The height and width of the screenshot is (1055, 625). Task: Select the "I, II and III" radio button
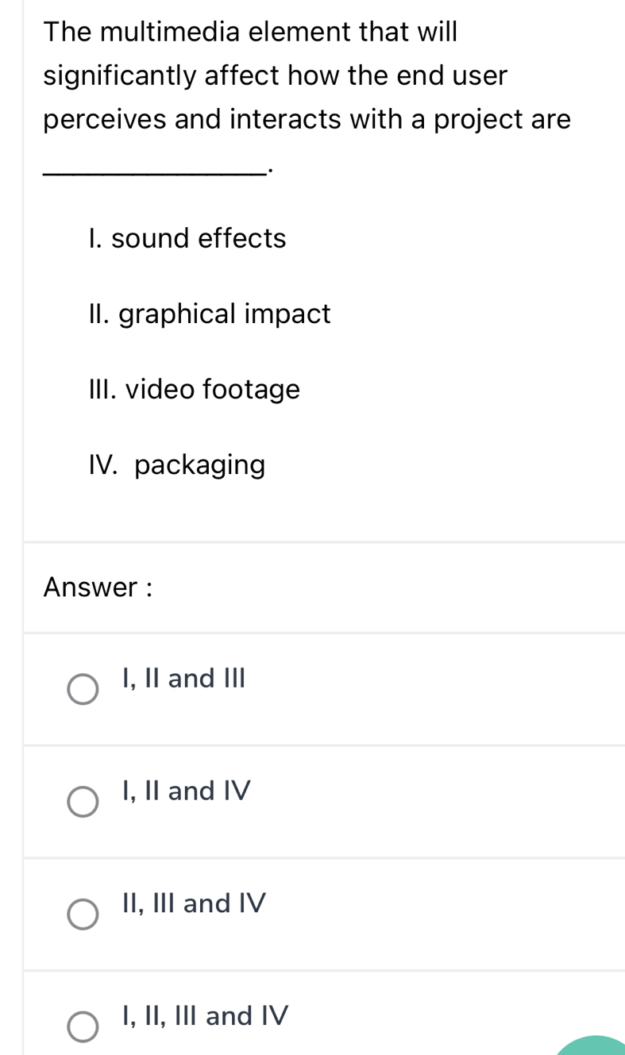[83, 689]
